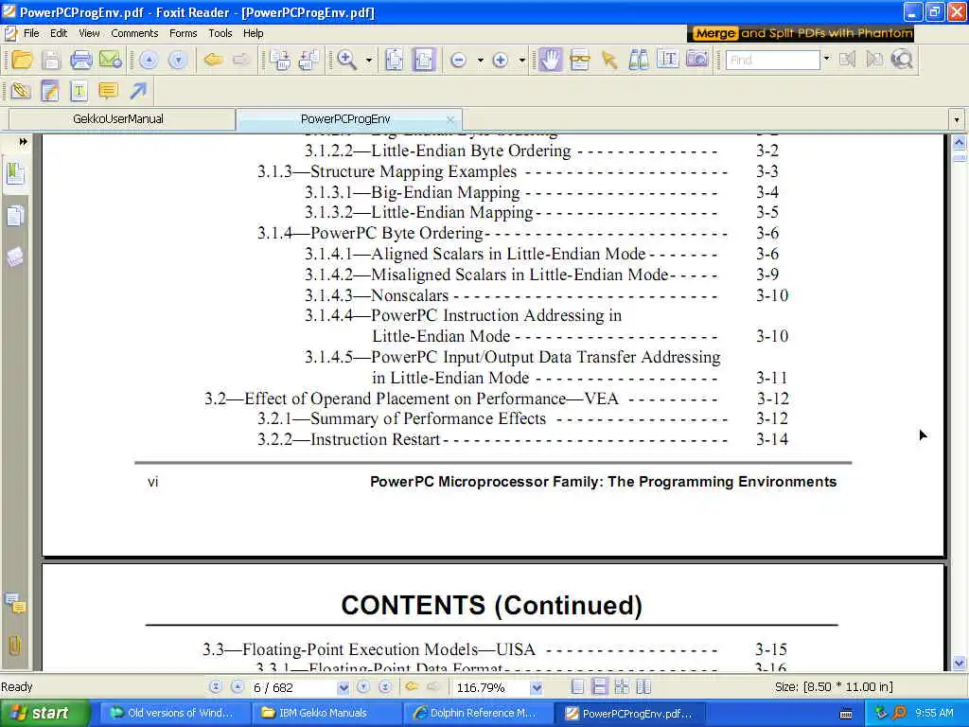Click the yellow previous view arrow in toolbar
The height and width of the screenshot is (727, 969).
(x=213, y=60)
